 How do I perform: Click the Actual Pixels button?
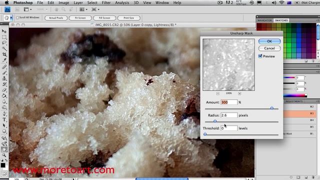click(56, 18)
